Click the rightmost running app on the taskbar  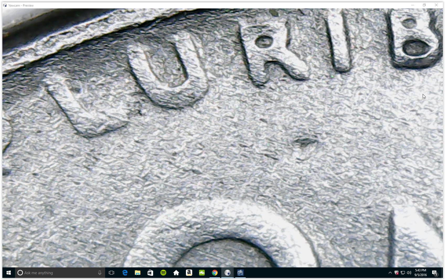pyautogui.click(x=240, y=273)
